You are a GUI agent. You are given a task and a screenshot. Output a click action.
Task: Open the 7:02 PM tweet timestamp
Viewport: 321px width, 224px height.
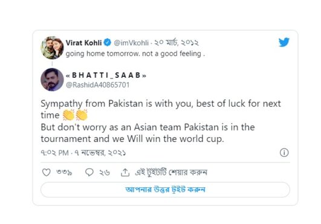[54, 153]
